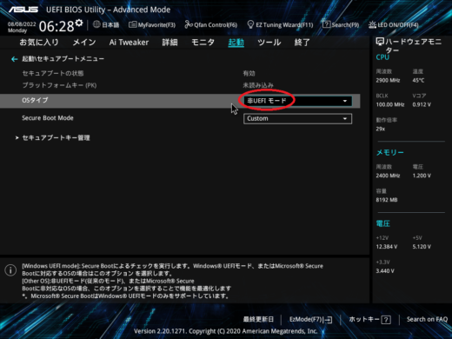Screen dimensions: 452x339
Task: Click memory capacity 8192 MB
Action: [x=387, y=200]
